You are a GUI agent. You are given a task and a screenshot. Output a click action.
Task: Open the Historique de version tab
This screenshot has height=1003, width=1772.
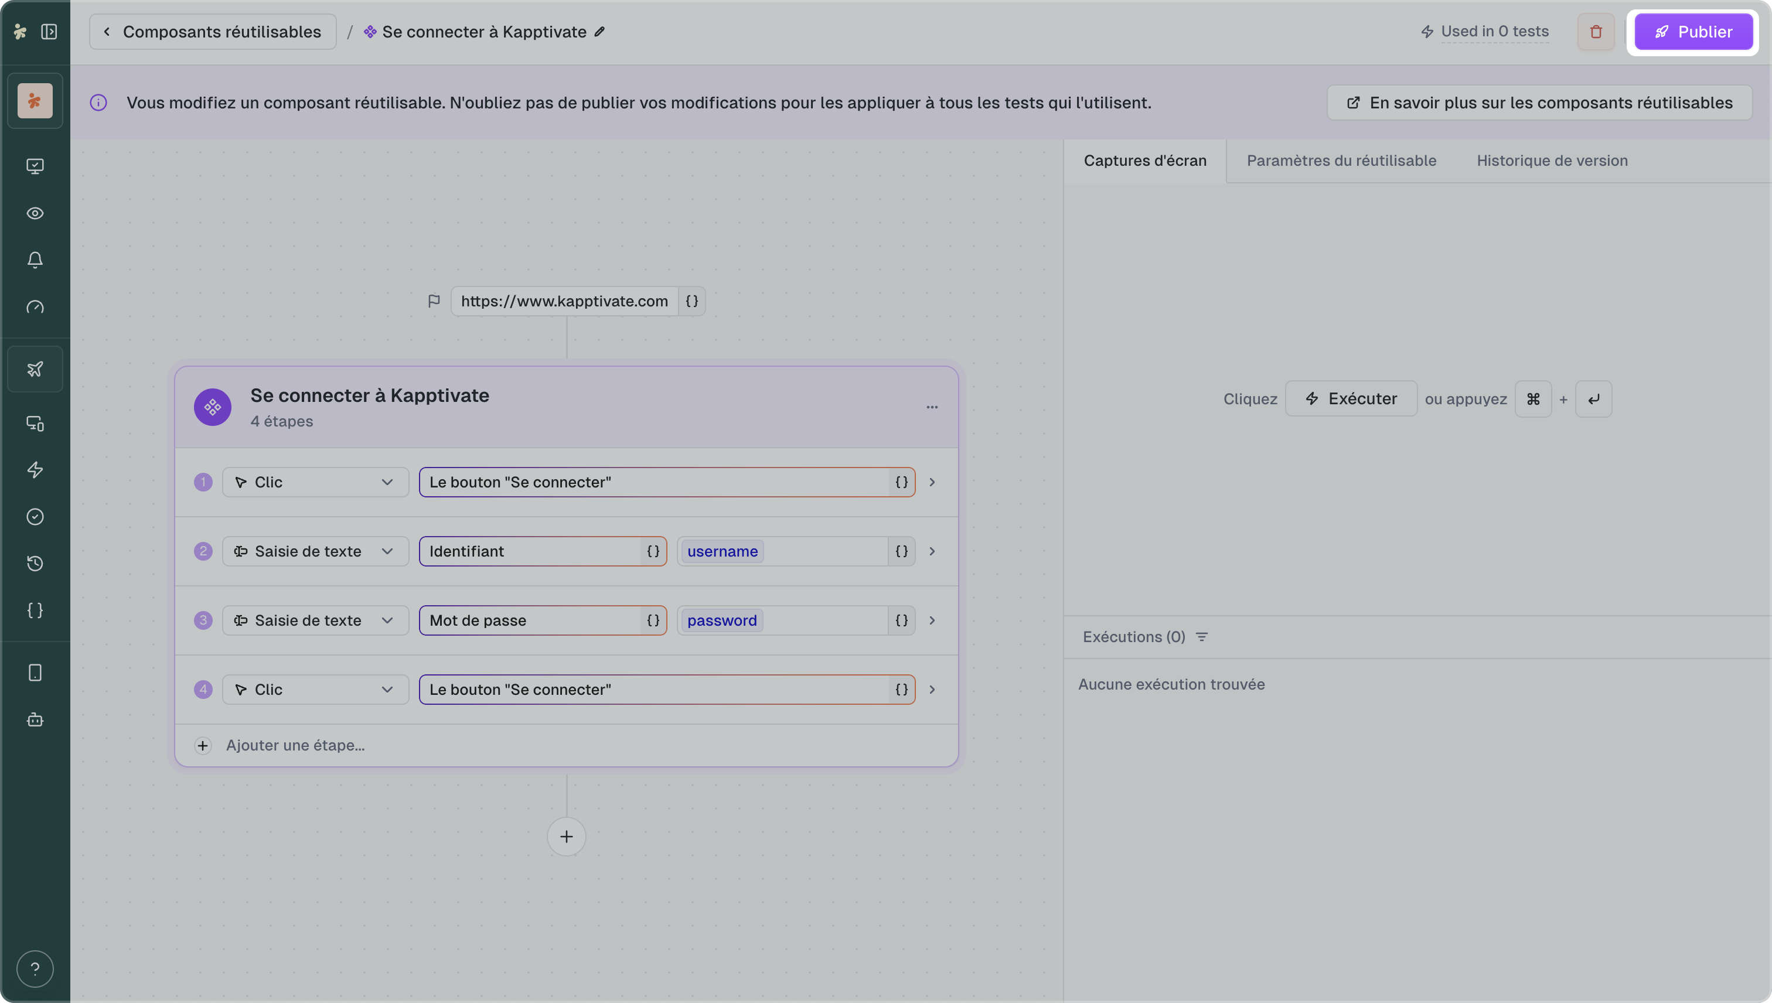click(1552, 161)
